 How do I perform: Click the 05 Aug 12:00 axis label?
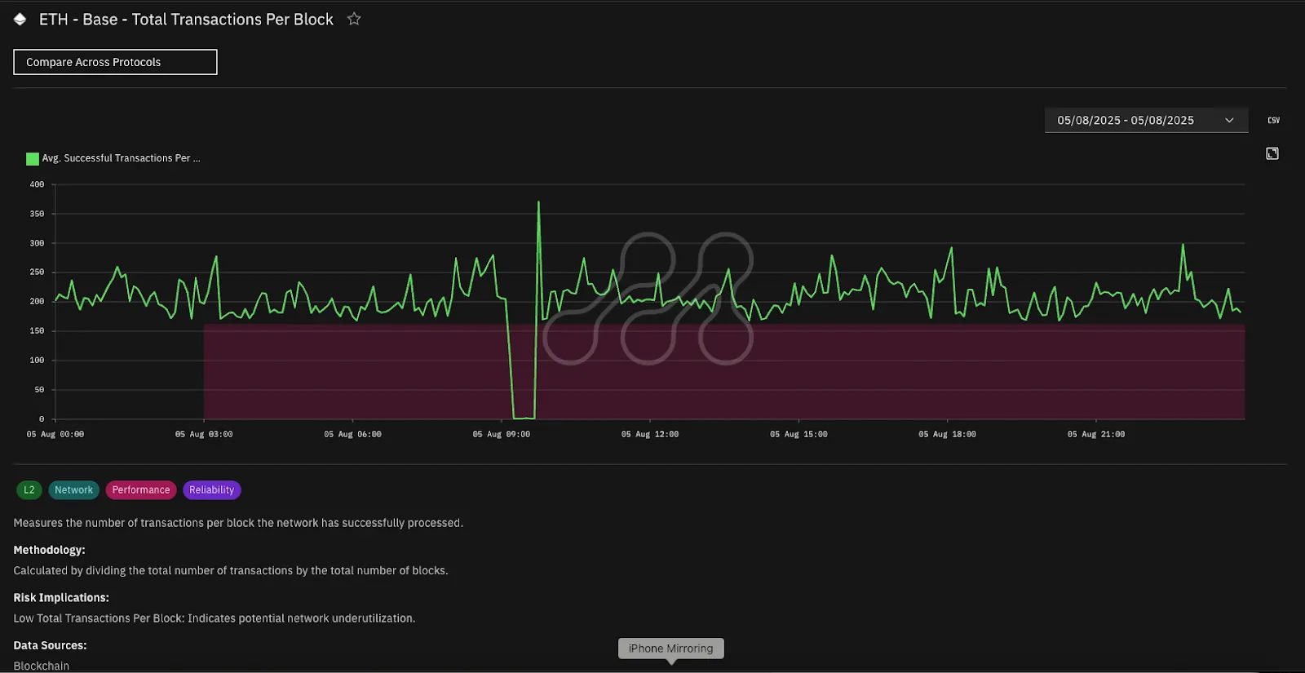click(x=650, y=435)
